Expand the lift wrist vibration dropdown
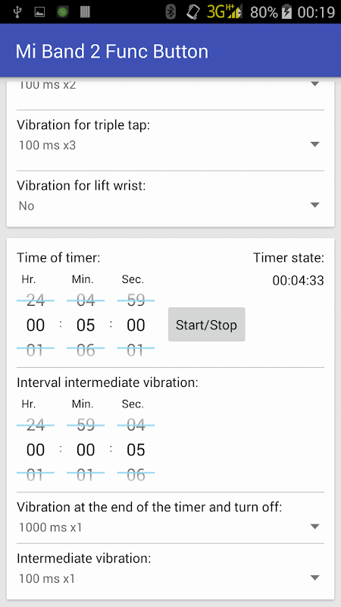This screenshot has height=607, width=341. (x=170, y=206)
